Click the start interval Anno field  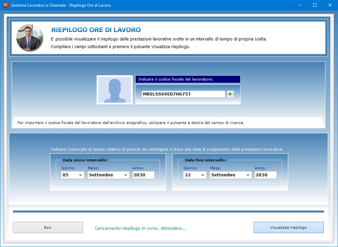143,175
